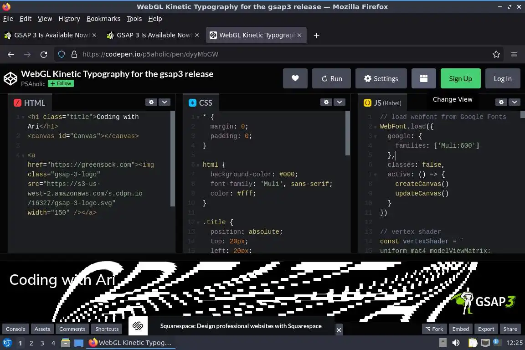Open the File menu
This screenshot has height=350, width=525.
click(8, 19)
